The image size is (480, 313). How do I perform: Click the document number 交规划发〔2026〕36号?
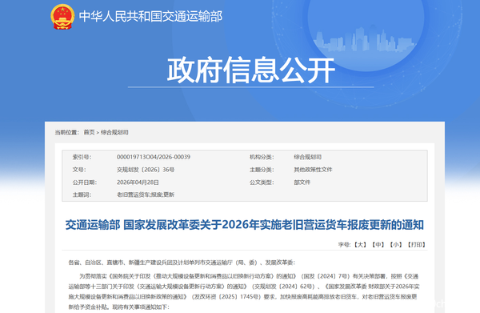146,170
